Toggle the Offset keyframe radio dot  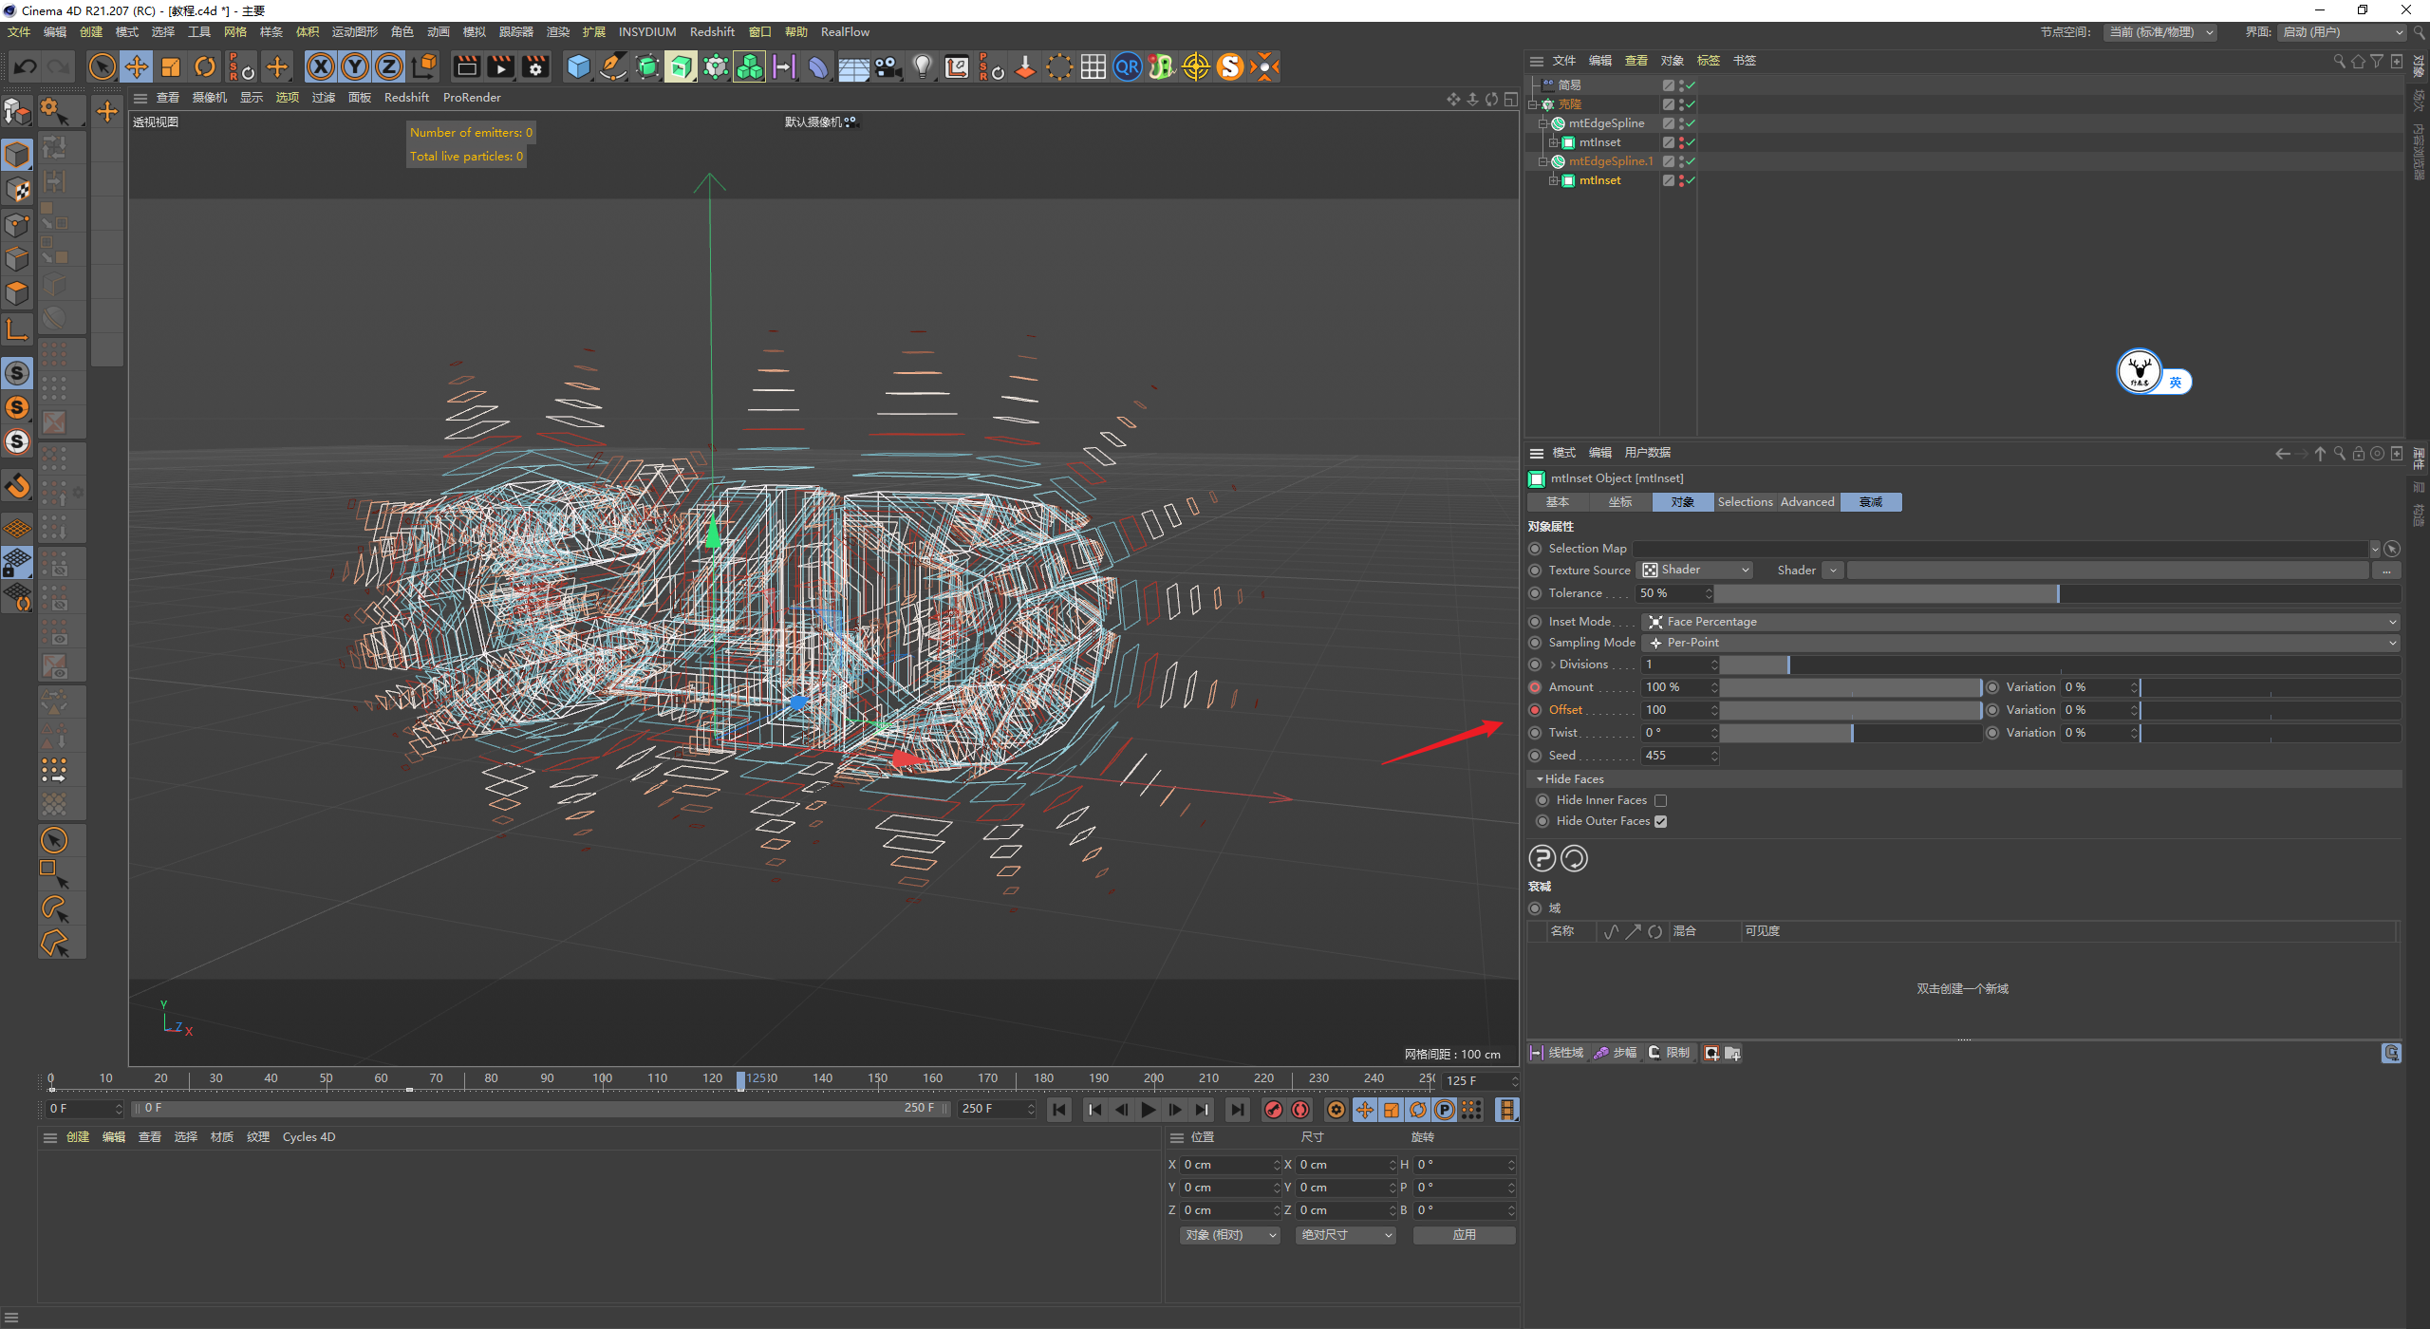(x=1535, y=710)
